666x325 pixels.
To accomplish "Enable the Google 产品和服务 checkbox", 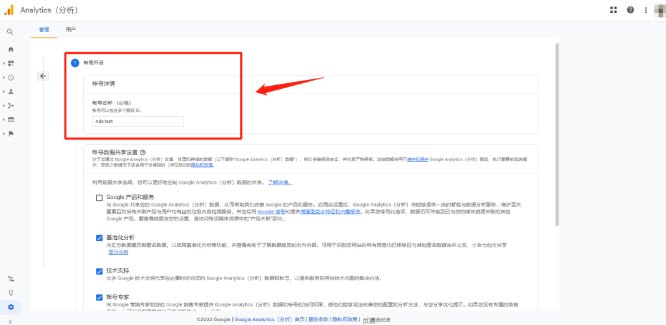I will coord(100,198).
